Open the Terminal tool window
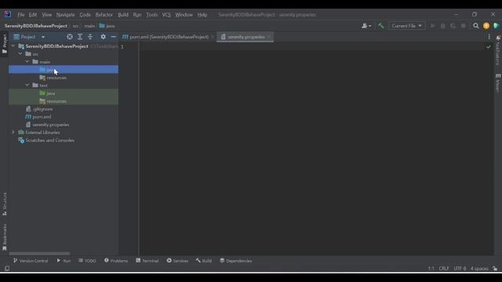The image size is (502, 282). [x=147, y=261]
